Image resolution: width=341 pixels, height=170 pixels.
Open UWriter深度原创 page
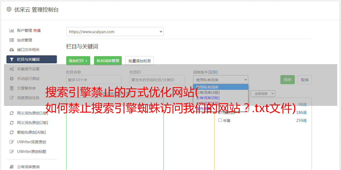32,142
